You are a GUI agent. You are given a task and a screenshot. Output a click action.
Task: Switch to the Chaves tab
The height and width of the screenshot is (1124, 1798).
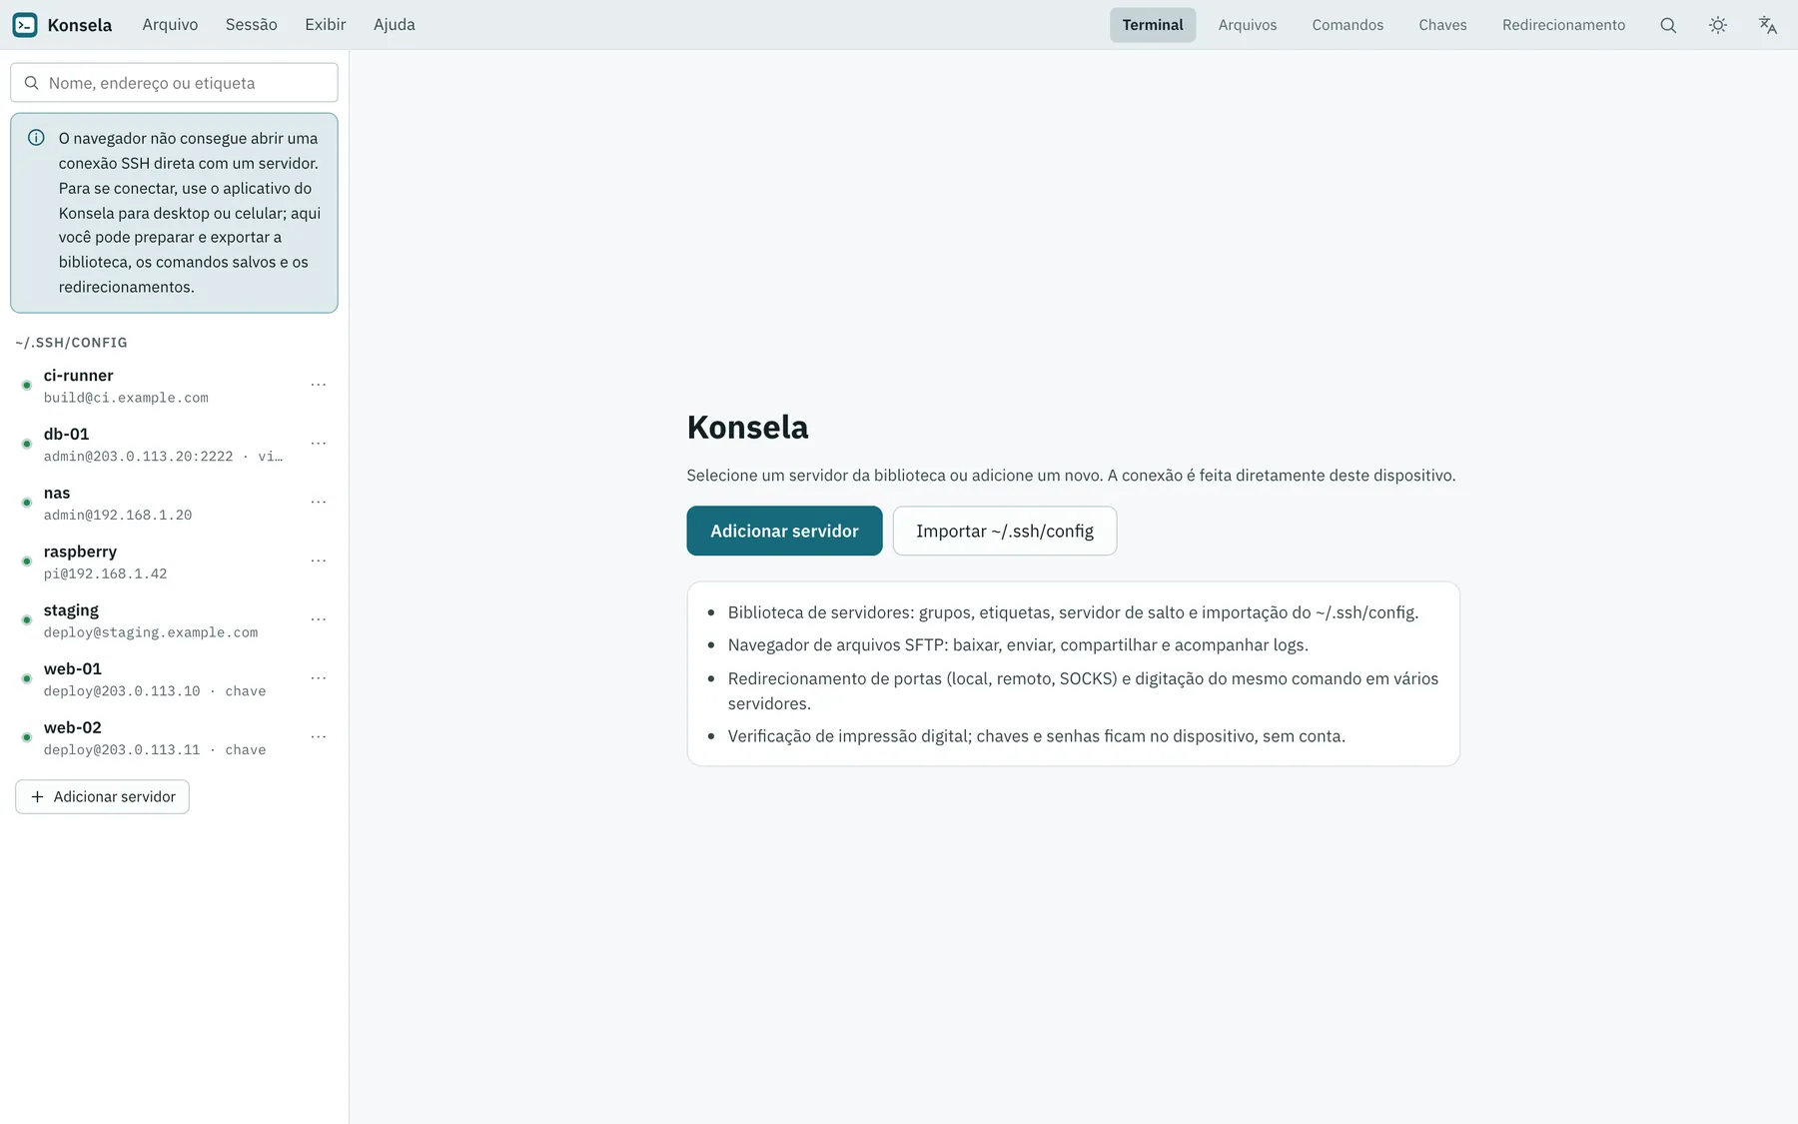pos(1442,25)
